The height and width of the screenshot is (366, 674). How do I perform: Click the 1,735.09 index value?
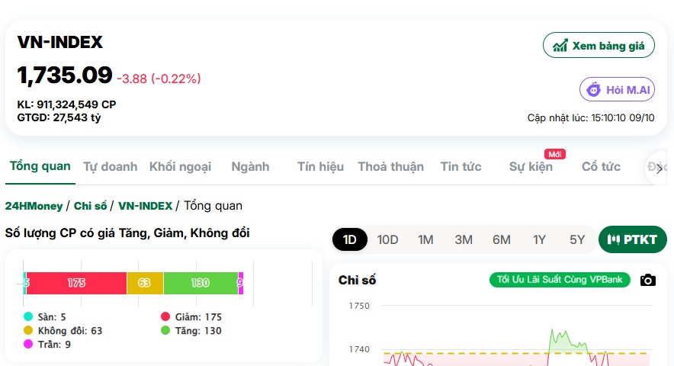(65, 75)
